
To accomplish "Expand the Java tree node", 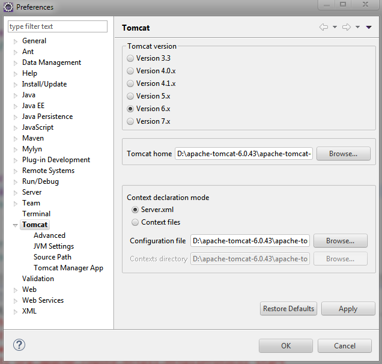I will click(x=16, y=96).
